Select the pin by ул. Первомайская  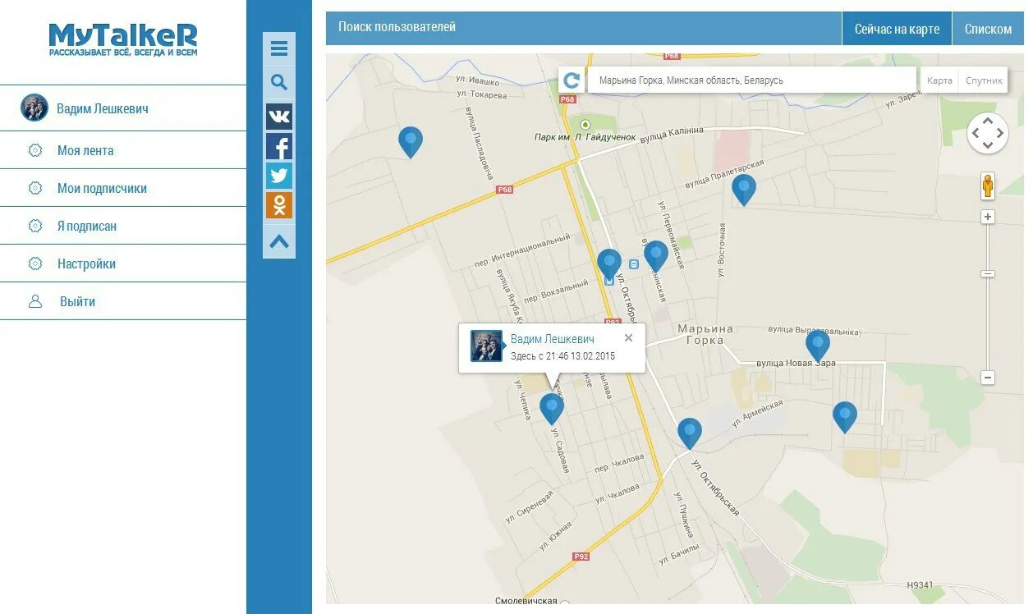pos(656,256)
